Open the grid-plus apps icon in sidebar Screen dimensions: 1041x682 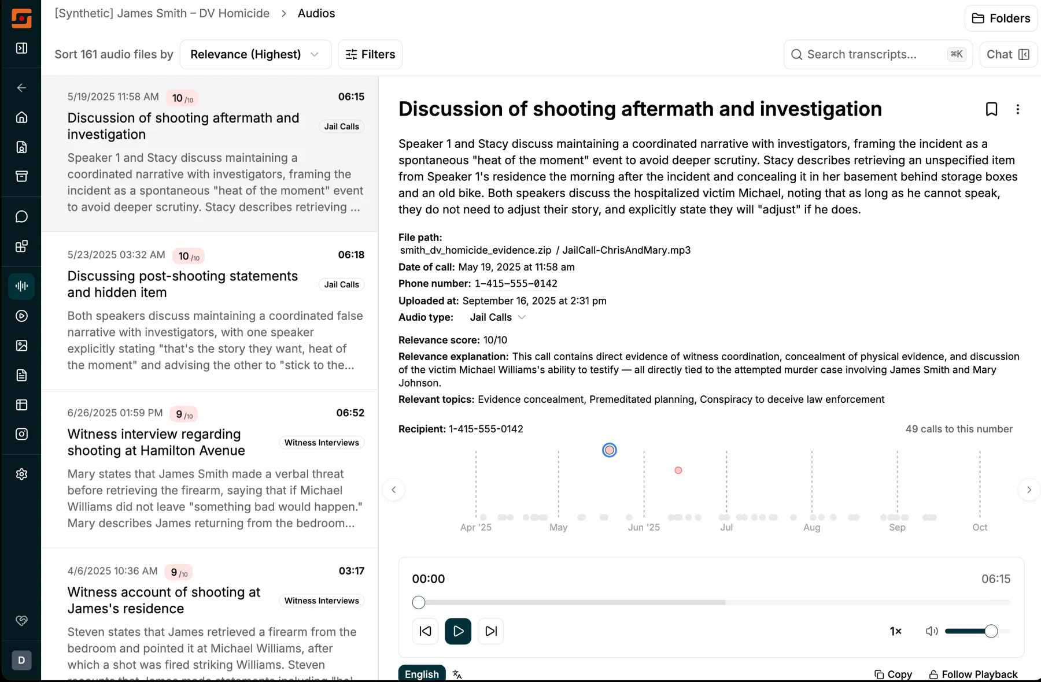(x=21, y=246)
